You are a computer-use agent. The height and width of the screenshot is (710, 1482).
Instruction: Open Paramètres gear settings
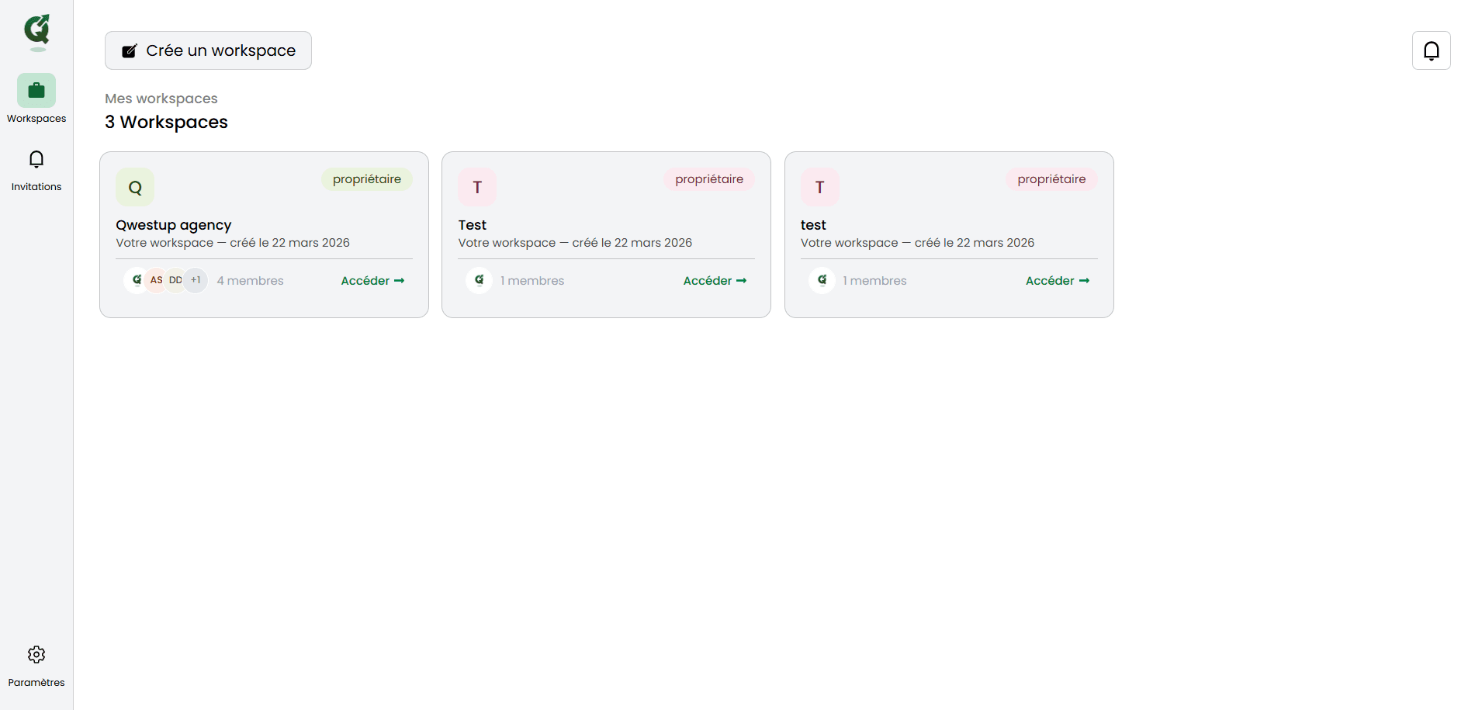[36, 655]
